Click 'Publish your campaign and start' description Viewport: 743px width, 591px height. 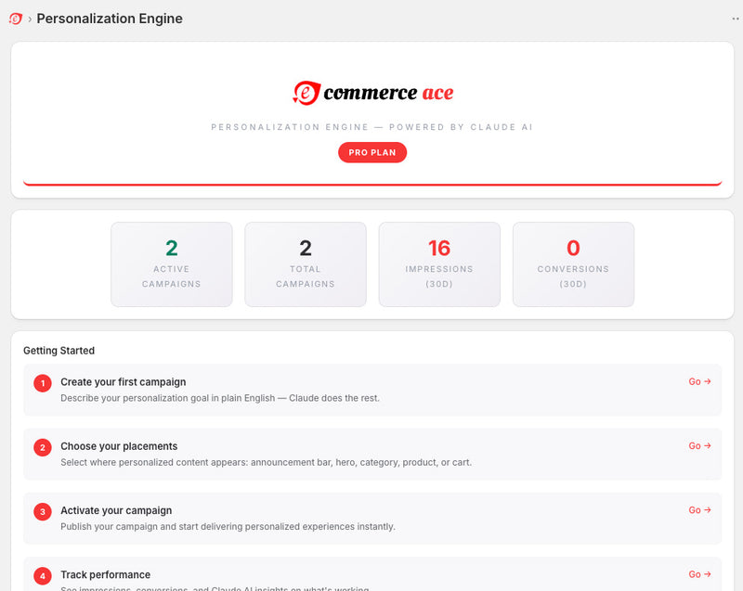click(x=228, y=527)
